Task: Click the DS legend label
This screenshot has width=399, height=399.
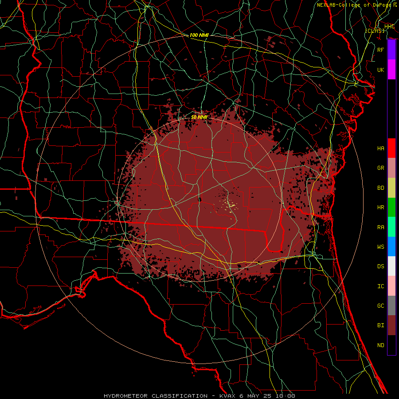Action: pos(380,266)
